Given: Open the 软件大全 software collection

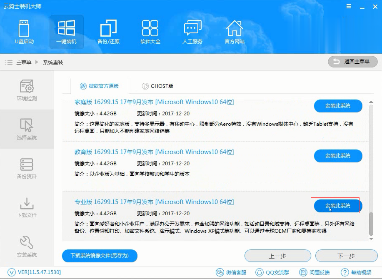Looking at the screenshot, I should (x=150, y=32).
